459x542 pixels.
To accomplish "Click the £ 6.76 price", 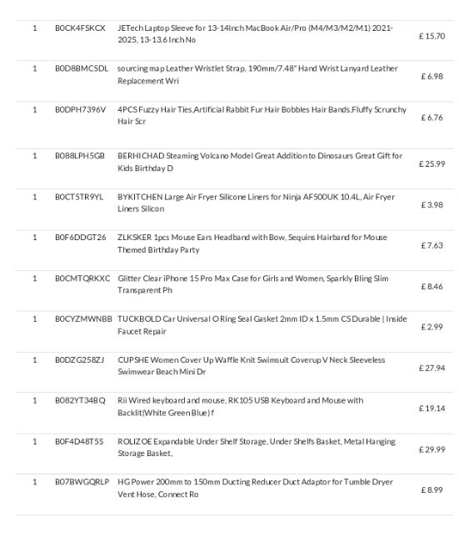I will tap(432, 118).
